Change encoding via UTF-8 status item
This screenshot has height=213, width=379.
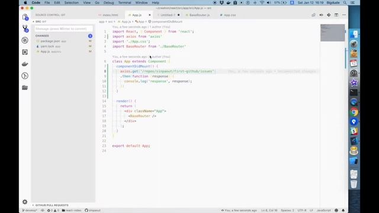tap(302, 211)
